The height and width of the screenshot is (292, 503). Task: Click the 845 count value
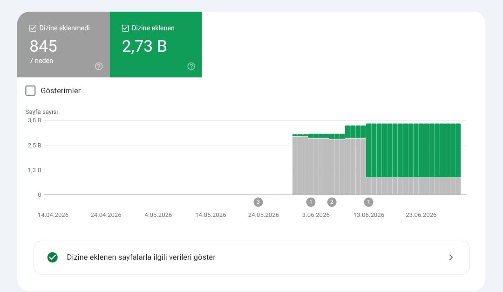pyautogui.click(x=43, y=46)
